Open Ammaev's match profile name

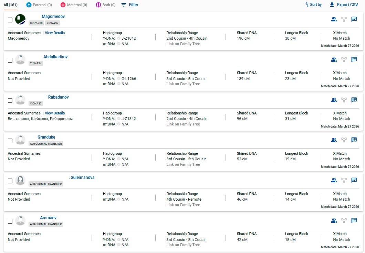[48, 218]
